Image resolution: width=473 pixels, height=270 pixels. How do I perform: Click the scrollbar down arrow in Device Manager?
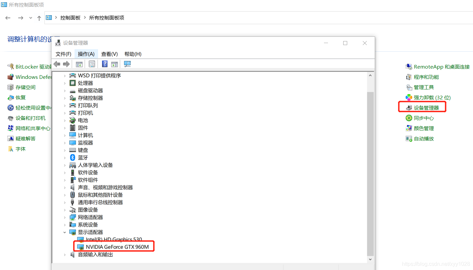[x=370, y=260]
